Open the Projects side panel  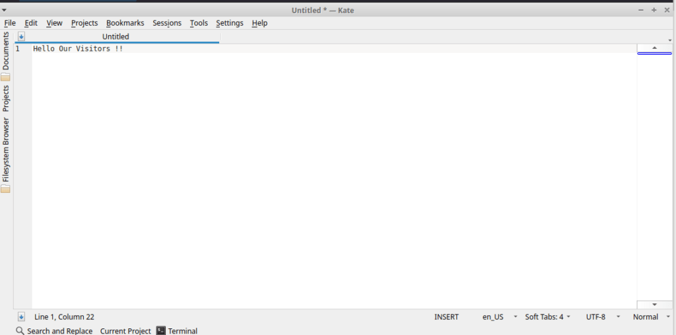(5, 98)
